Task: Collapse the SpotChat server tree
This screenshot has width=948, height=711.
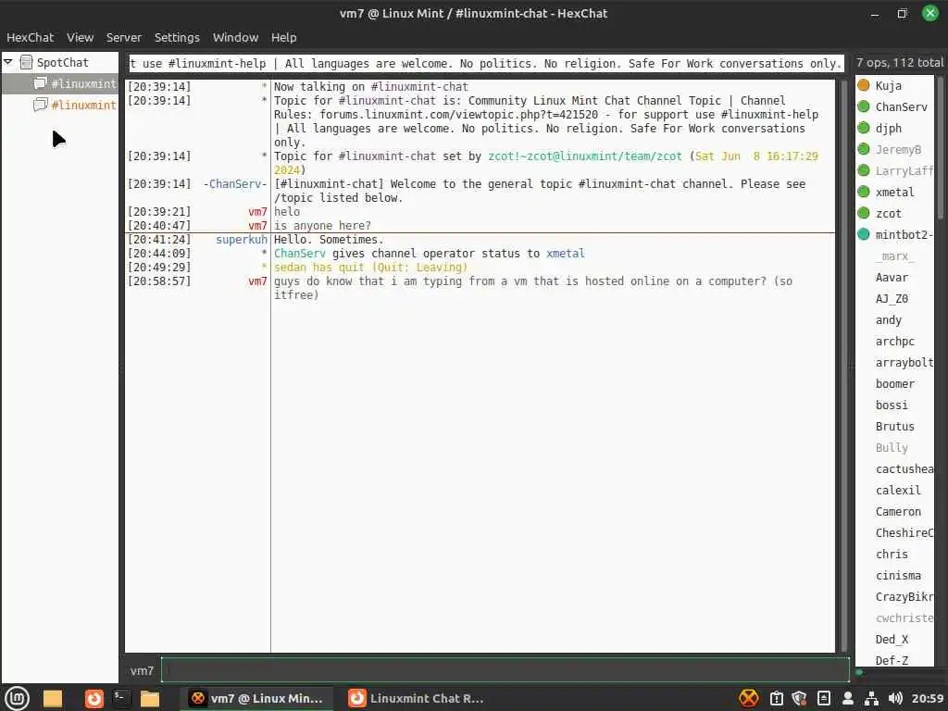Action: 8,62
